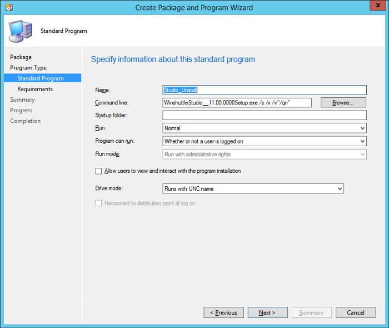Expand the Program can run dropdown
The image size is (389, 328).
coord(264,141)
